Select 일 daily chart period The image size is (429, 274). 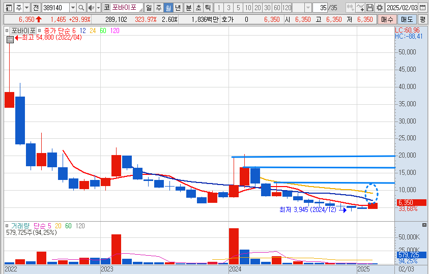(x=149, y=8)
